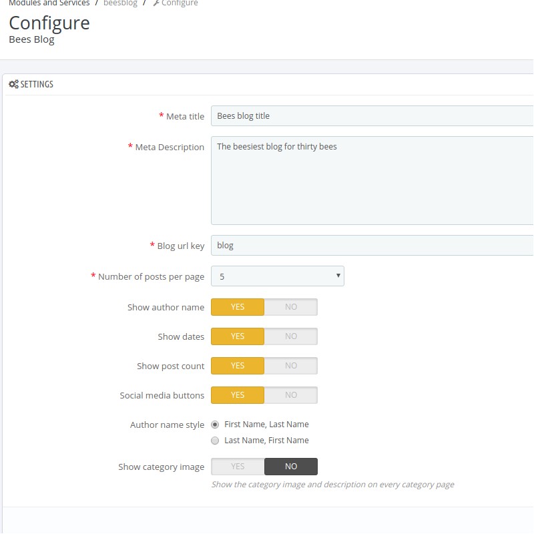Click NO on Show category image
534x534 pixels.
[x=290, y=467]
